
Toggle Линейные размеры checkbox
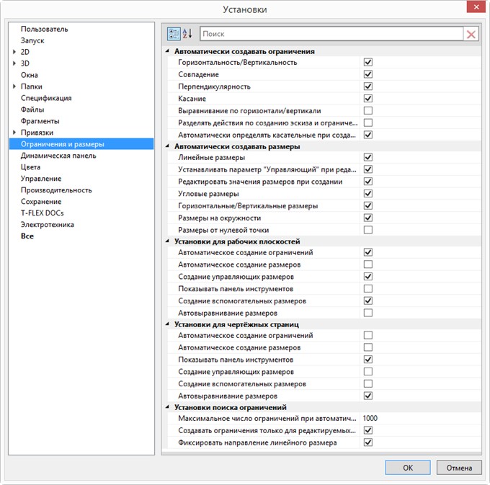pos(368,157)
